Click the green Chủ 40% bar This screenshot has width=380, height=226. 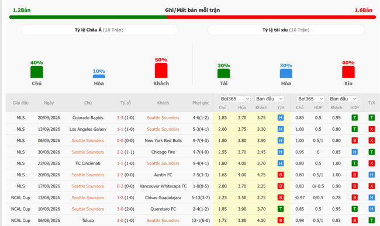point(37,72)
